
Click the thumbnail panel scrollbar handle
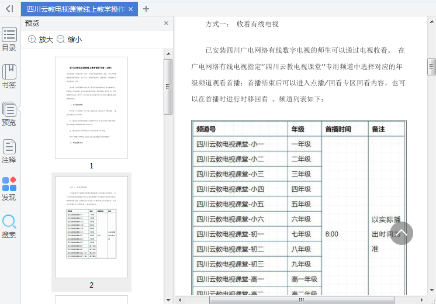(x=168, y=87)
